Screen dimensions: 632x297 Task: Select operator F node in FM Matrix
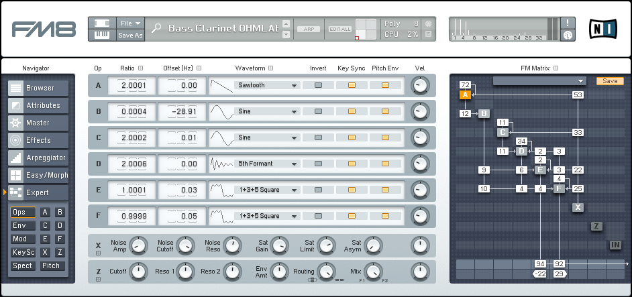[559, 188]
